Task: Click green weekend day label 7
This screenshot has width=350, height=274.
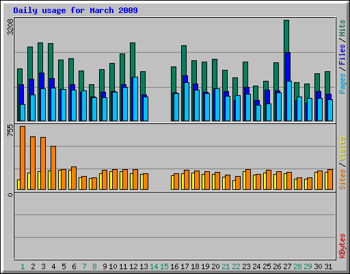Action: pyautogui.click(x=84, y=266)
